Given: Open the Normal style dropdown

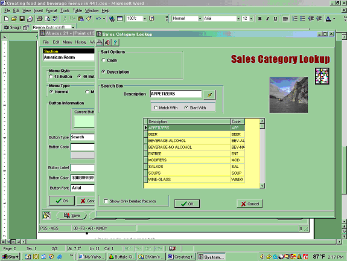Looking at the screenshot, I should click(x=200, y=19).
